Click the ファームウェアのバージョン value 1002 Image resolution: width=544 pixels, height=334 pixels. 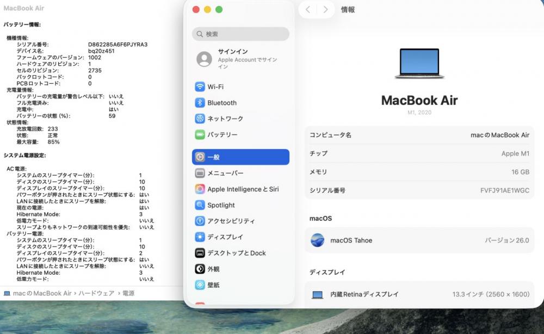pyautogui.click(x=94, y=58)
